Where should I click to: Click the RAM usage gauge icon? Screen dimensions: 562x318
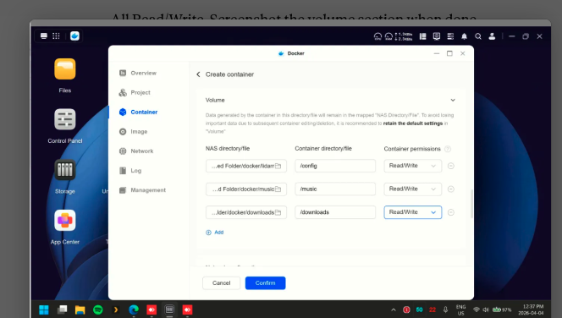388,36
